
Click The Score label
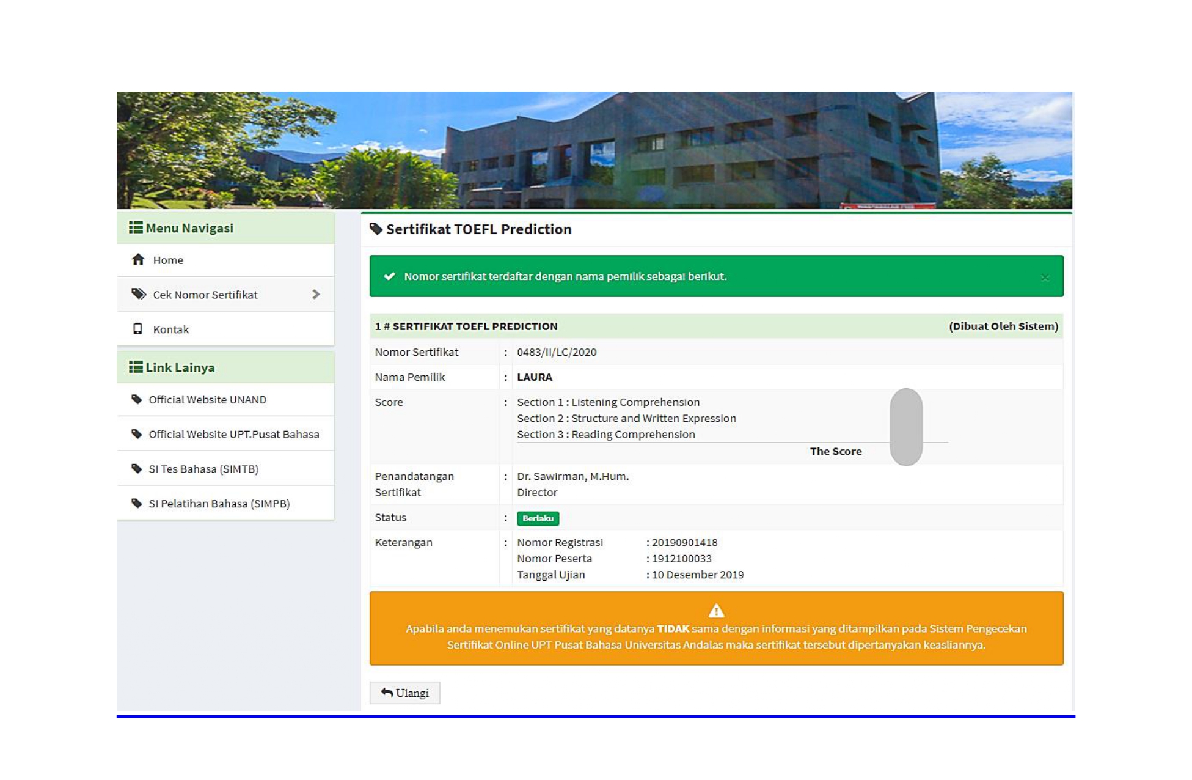(836, 451)
